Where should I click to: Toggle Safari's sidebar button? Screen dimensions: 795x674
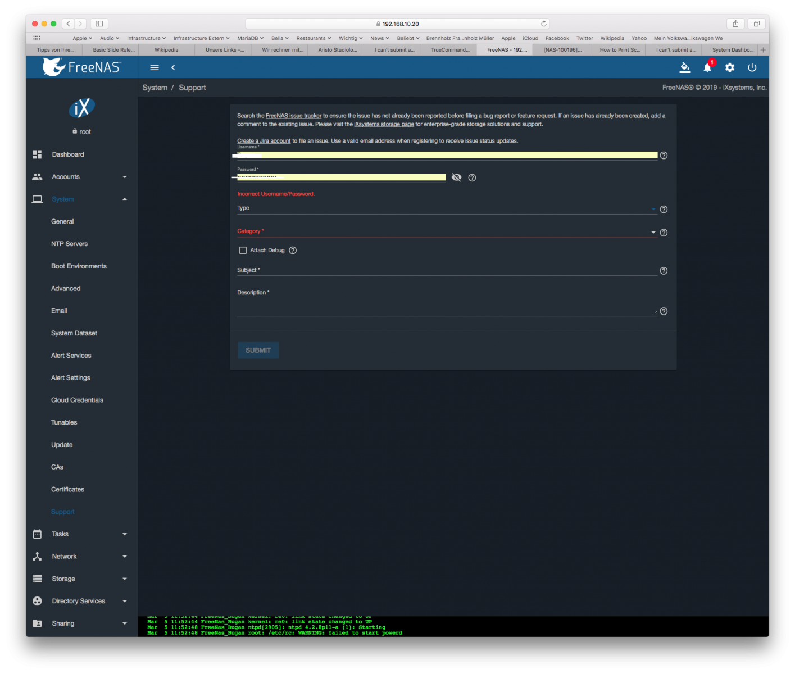tap(99, 24)
